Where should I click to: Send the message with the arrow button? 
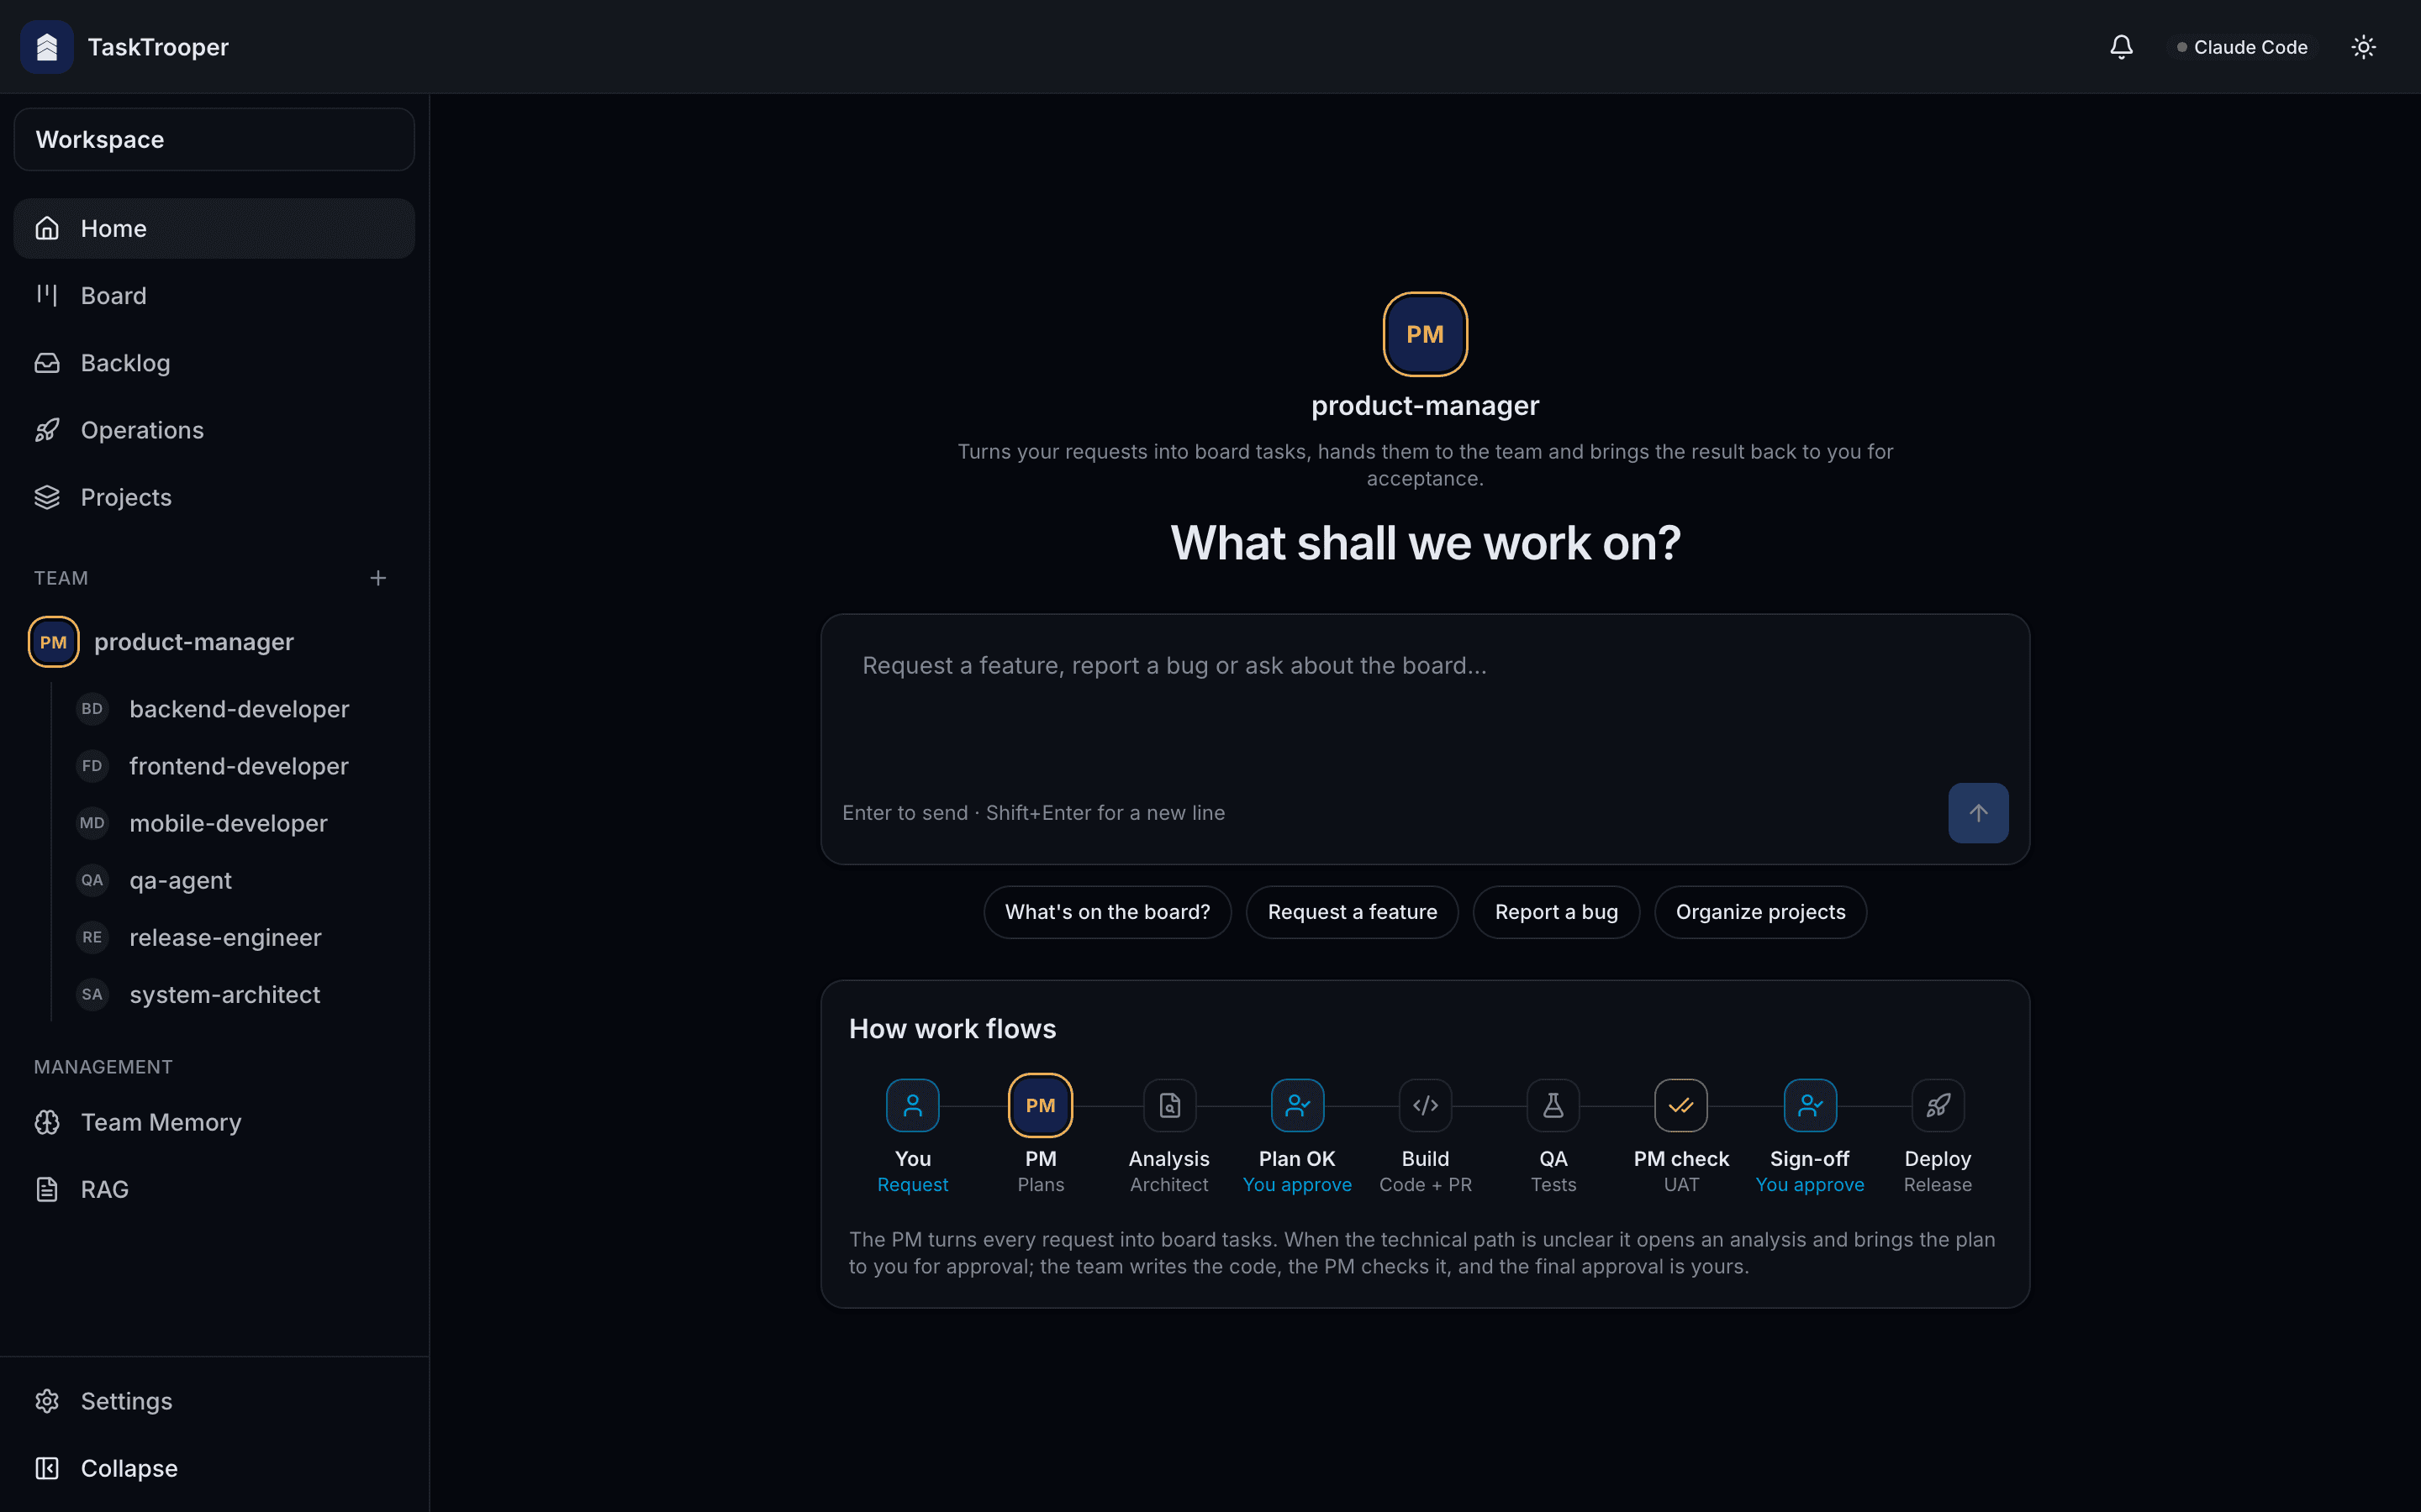coord(1978,813)
